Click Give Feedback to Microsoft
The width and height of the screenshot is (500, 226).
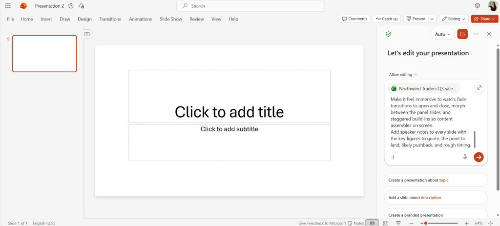click(322, 223)
